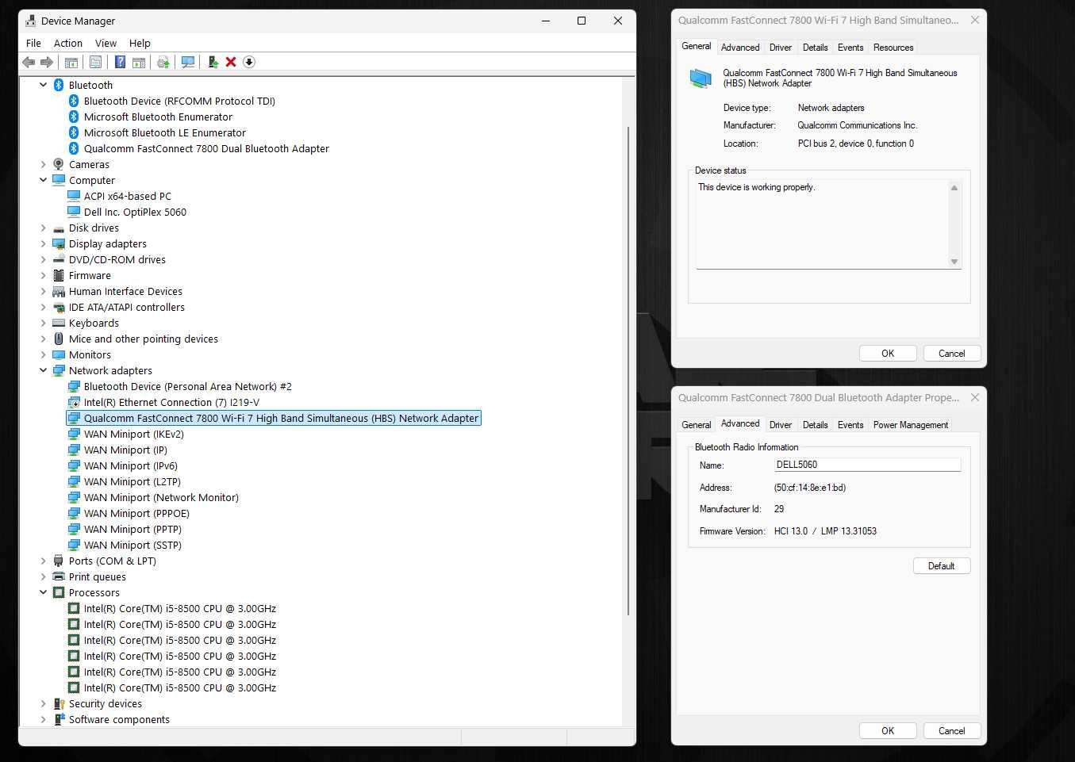This screenshot has height=762, width=1075.
Task: Click the Properties toolbar icon
Action: click(95, 62)
